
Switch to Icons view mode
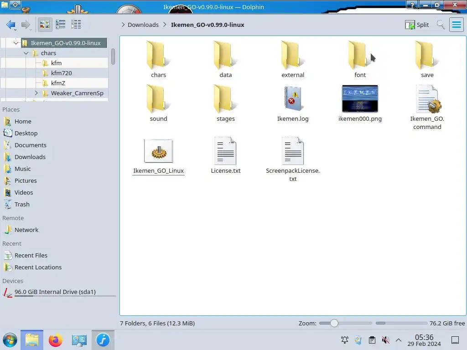[x=45, y=25]
